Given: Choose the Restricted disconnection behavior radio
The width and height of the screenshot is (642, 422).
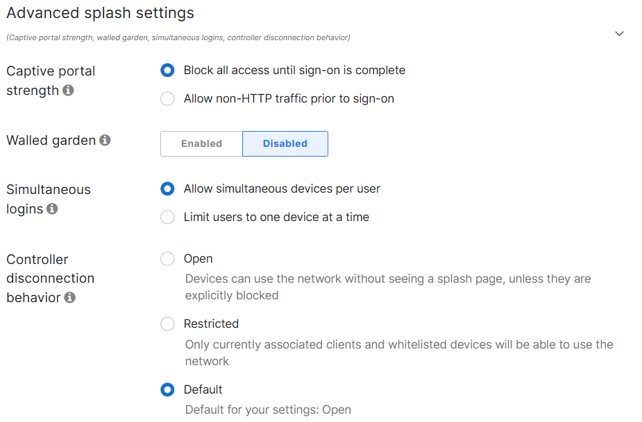Looking at the screenshot, I should point(167,324).
